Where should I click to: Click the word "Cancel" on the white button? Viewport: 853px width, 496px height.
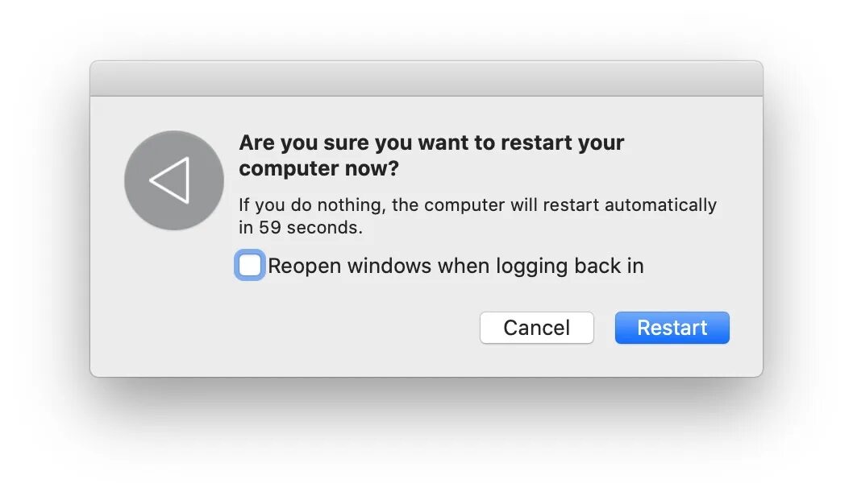pos(536,328)
